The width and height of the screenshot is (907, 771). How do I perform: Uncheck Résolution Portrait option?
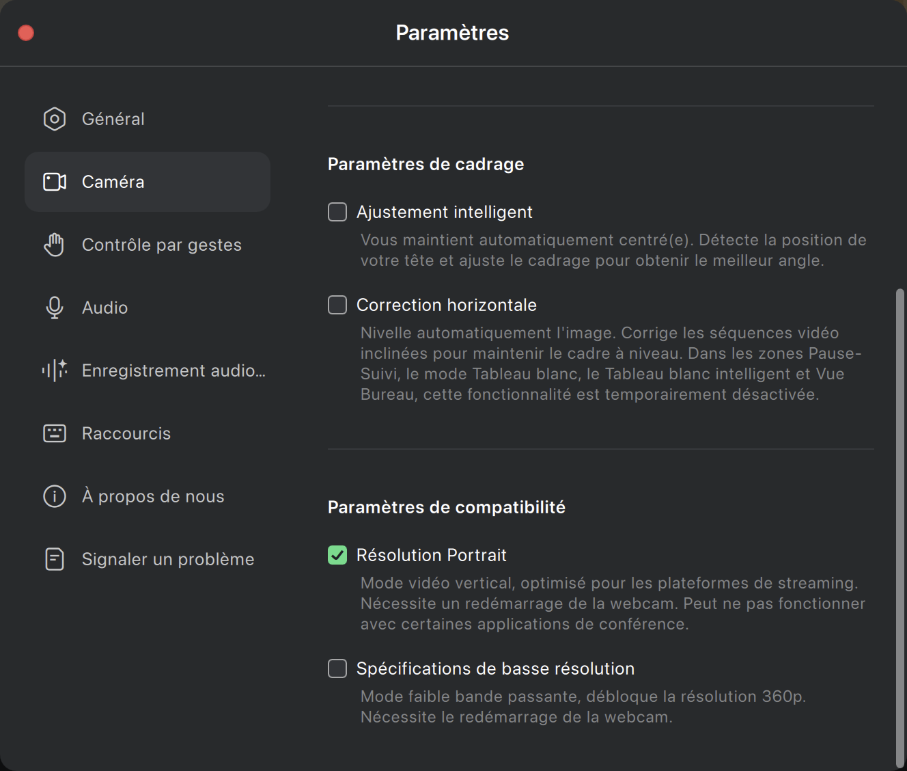[337, 555]
